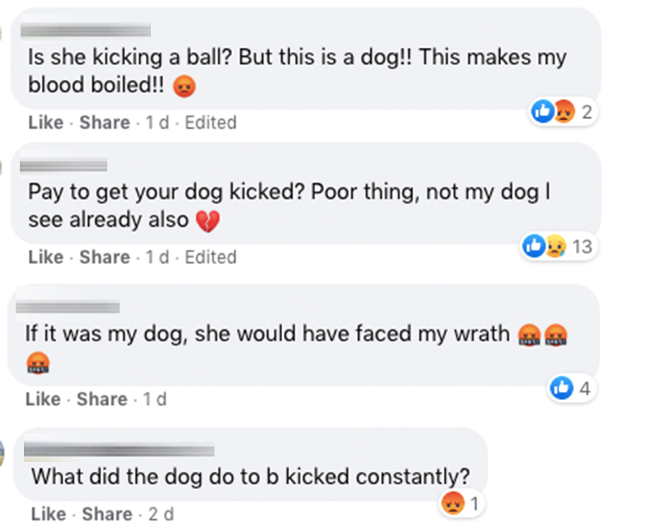Click 'Edited' label on second comment

[x=210, y=257]
